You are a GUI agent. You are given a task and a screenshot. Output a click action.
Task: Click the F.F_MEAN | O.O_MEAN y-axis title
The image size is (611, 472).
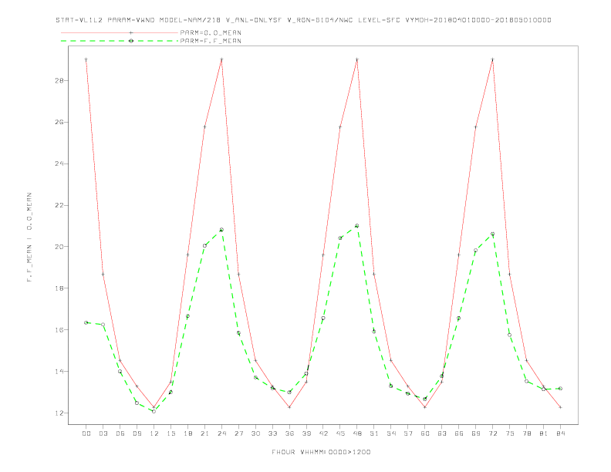29,238
